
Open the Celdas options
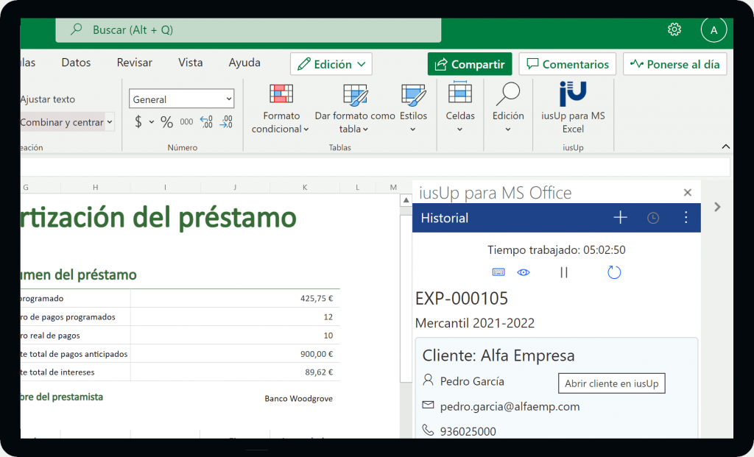pyautogui.click(x=459, y=108)
